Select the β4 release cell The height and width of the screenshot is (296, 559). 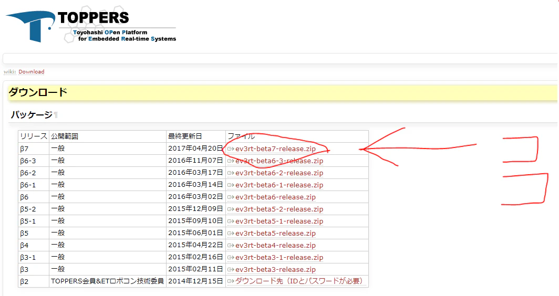pyautogui.click(x=34, y=246)
